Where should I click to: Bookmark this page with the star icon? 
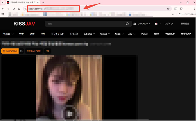[x=168, y=9]
